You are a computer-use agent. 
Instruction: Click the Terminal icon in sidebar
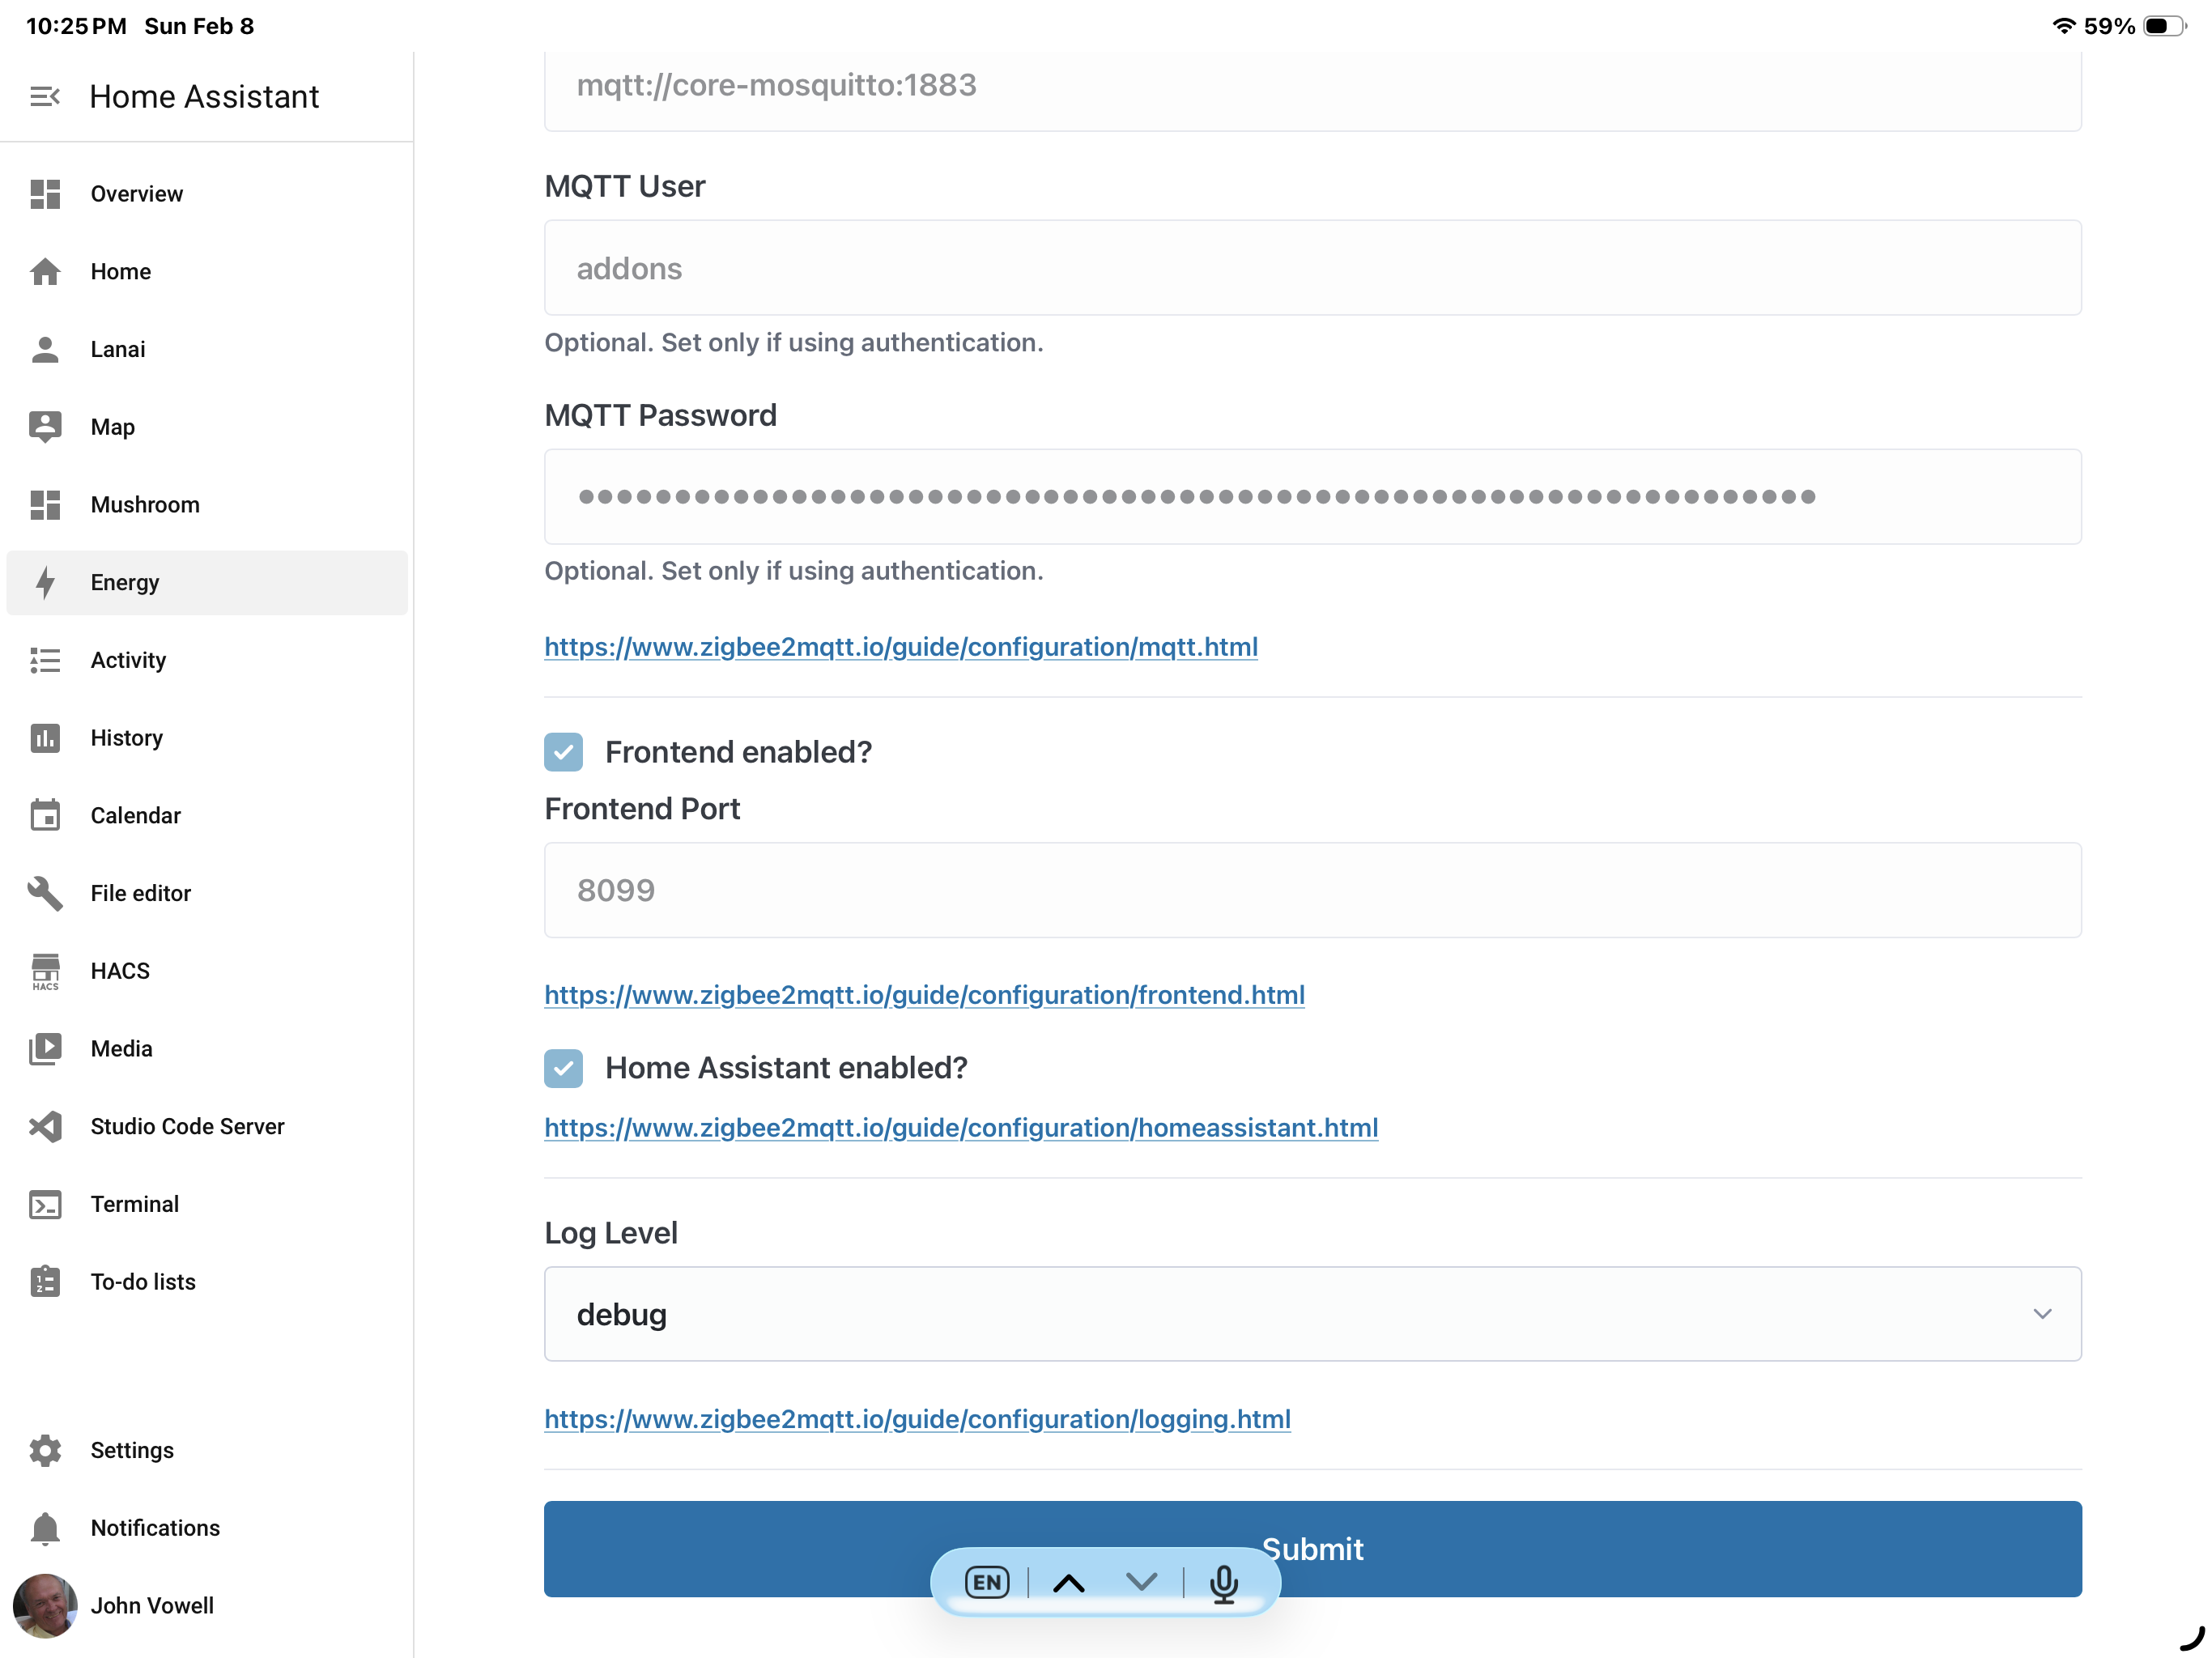pos(45,1204)
